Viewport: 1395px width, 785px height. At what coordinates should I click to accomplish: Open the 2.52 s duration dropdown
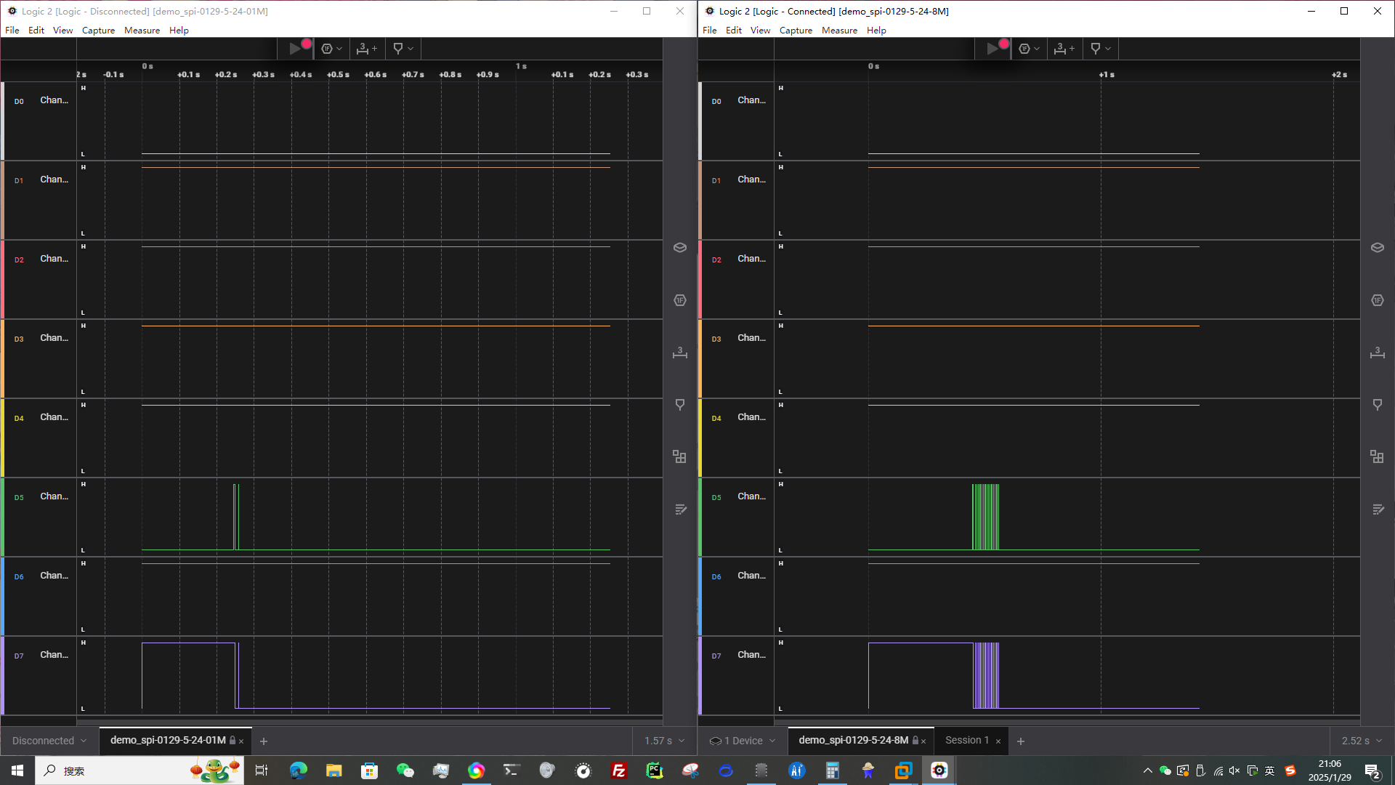tap(1362, 741)
